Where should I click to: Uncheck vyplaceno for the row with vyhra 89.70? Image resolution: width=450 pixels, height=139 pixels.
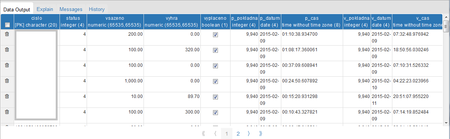(216, 97)
